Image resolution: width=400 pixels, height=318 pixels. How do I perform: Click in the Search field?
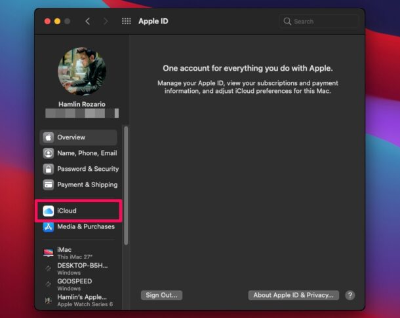(319, 22)
